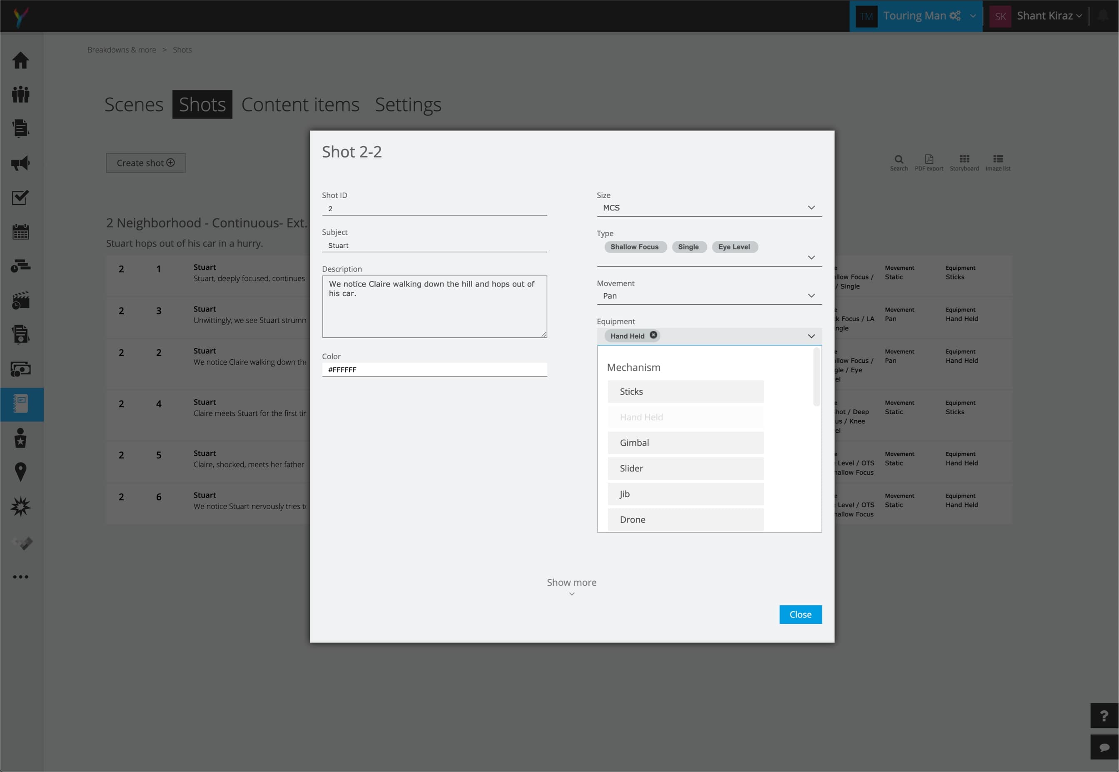Viewport: 1119px width, 772px height.
Task: Expand Show more in shot dialog
Action: coord(571,586)
